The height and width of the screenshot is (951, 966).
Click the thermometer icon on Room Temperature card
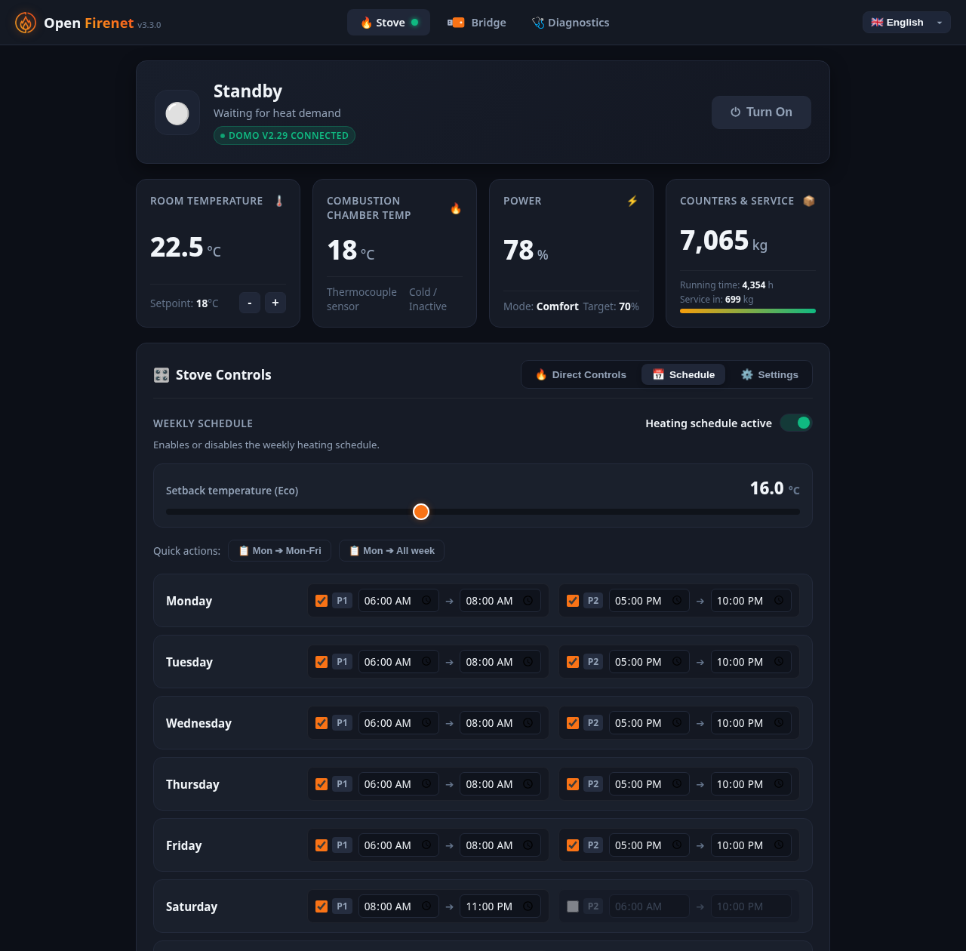coord(279,201)
